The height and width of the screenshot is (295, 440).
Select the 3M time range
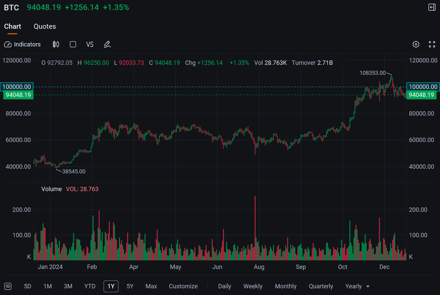(x=68, y=286)
